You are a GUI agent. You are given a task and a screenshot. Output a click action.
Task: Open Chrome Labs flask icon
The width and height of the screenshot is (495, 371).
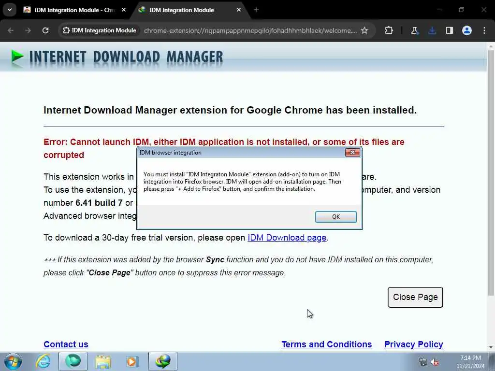point(414,30)
